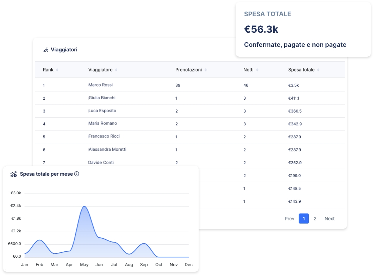This screenshot has height=276, width=374.
Task: Click the Jan label on the chart axis
Action: [x=25, y=264]
